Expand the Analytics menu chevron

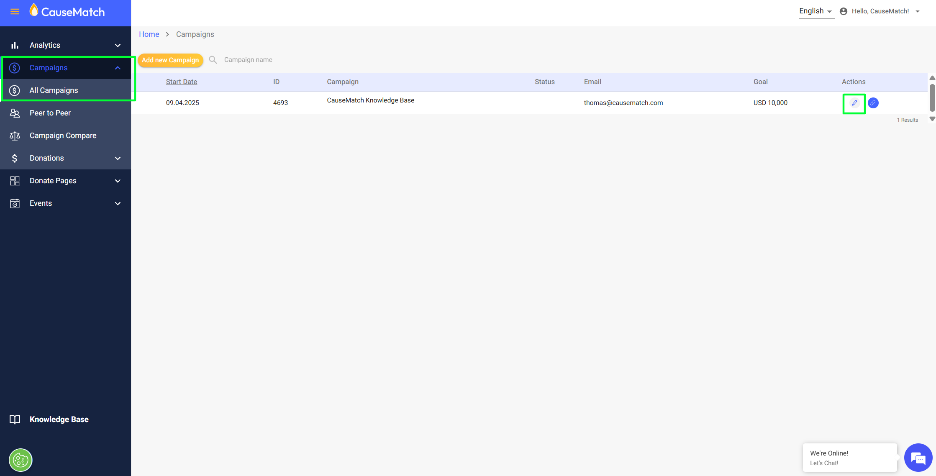pos(118,45)
